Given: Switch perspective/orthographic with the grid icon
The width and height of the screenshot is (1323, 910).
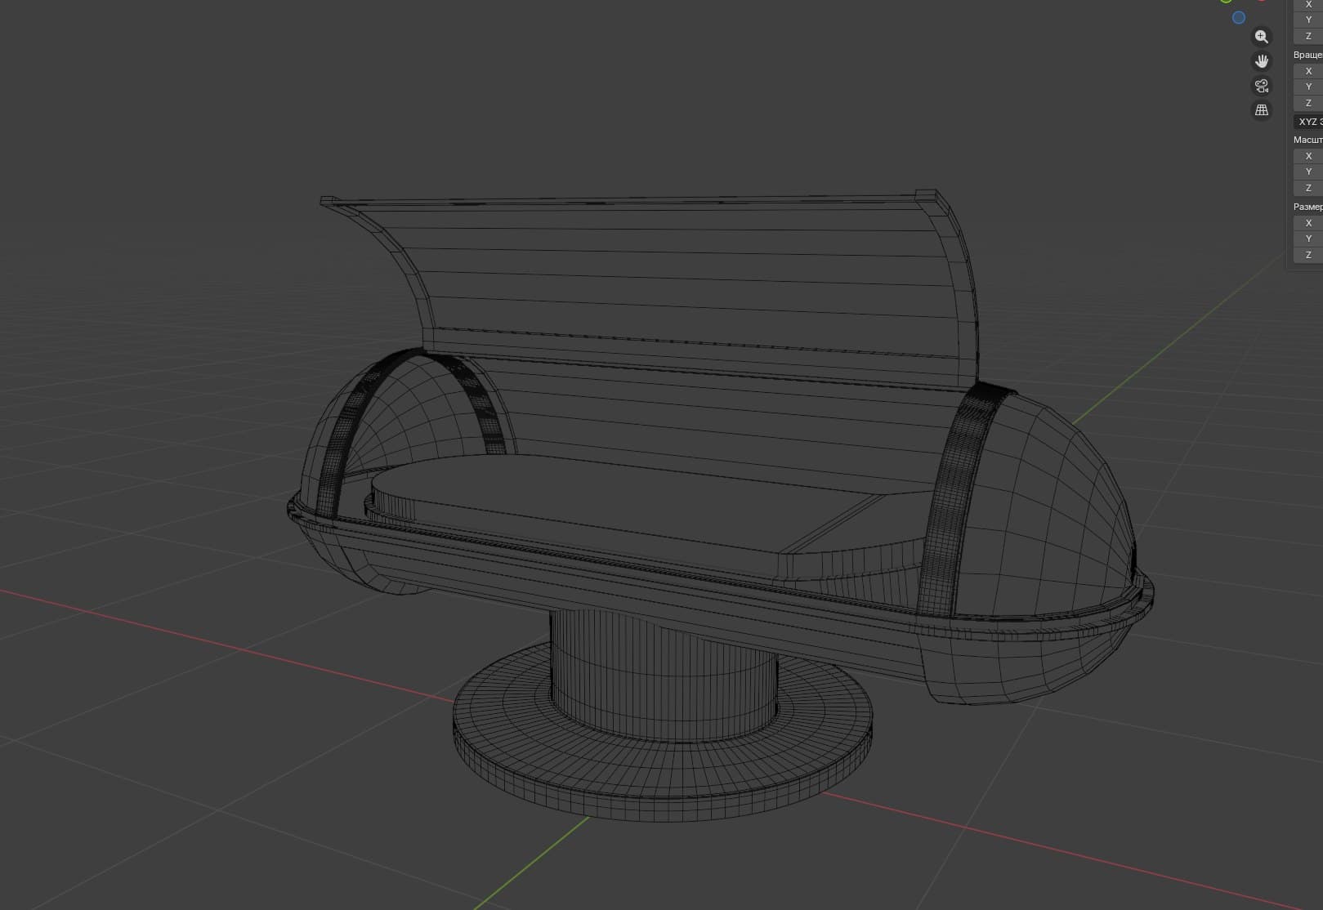Looking at the screenshot, I should tap(1262, 109).
